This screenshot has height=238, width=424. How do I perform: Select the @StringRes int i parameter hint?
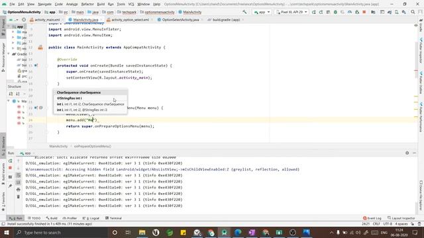tap(90, 99)
